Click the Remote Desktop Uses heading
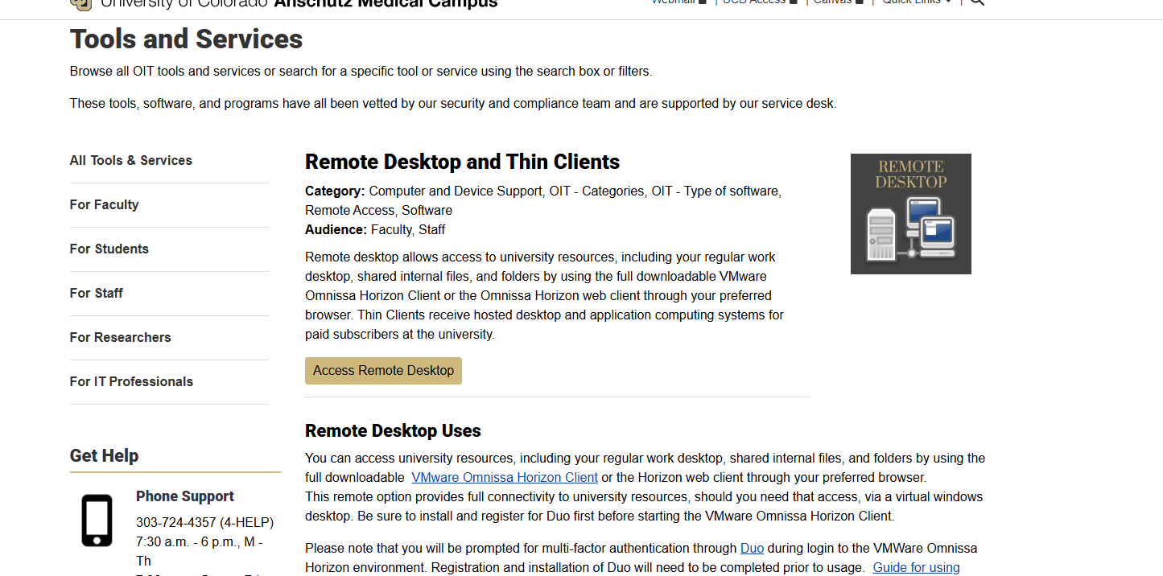The height and width of the screenshot is (576, 1163). [393, 430]
